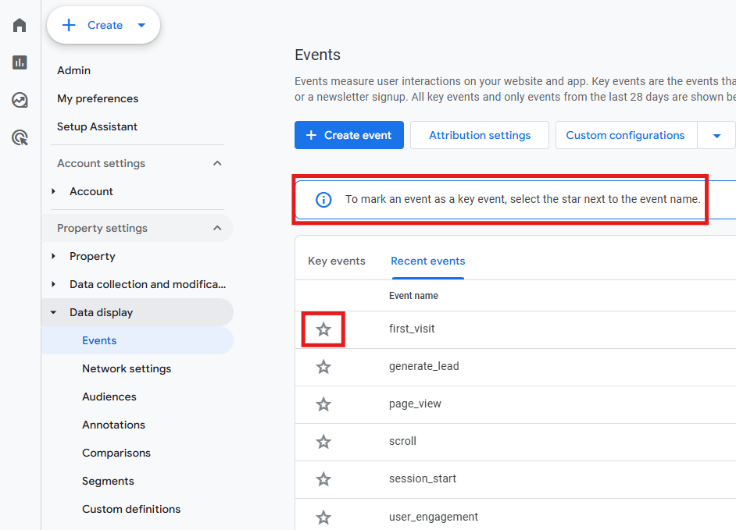
Task: Open Annotations
Action: tap(113, 425)
